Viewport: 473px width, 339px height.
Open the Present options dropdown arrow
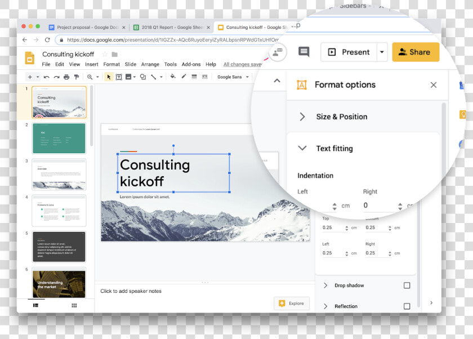(382, 52)
